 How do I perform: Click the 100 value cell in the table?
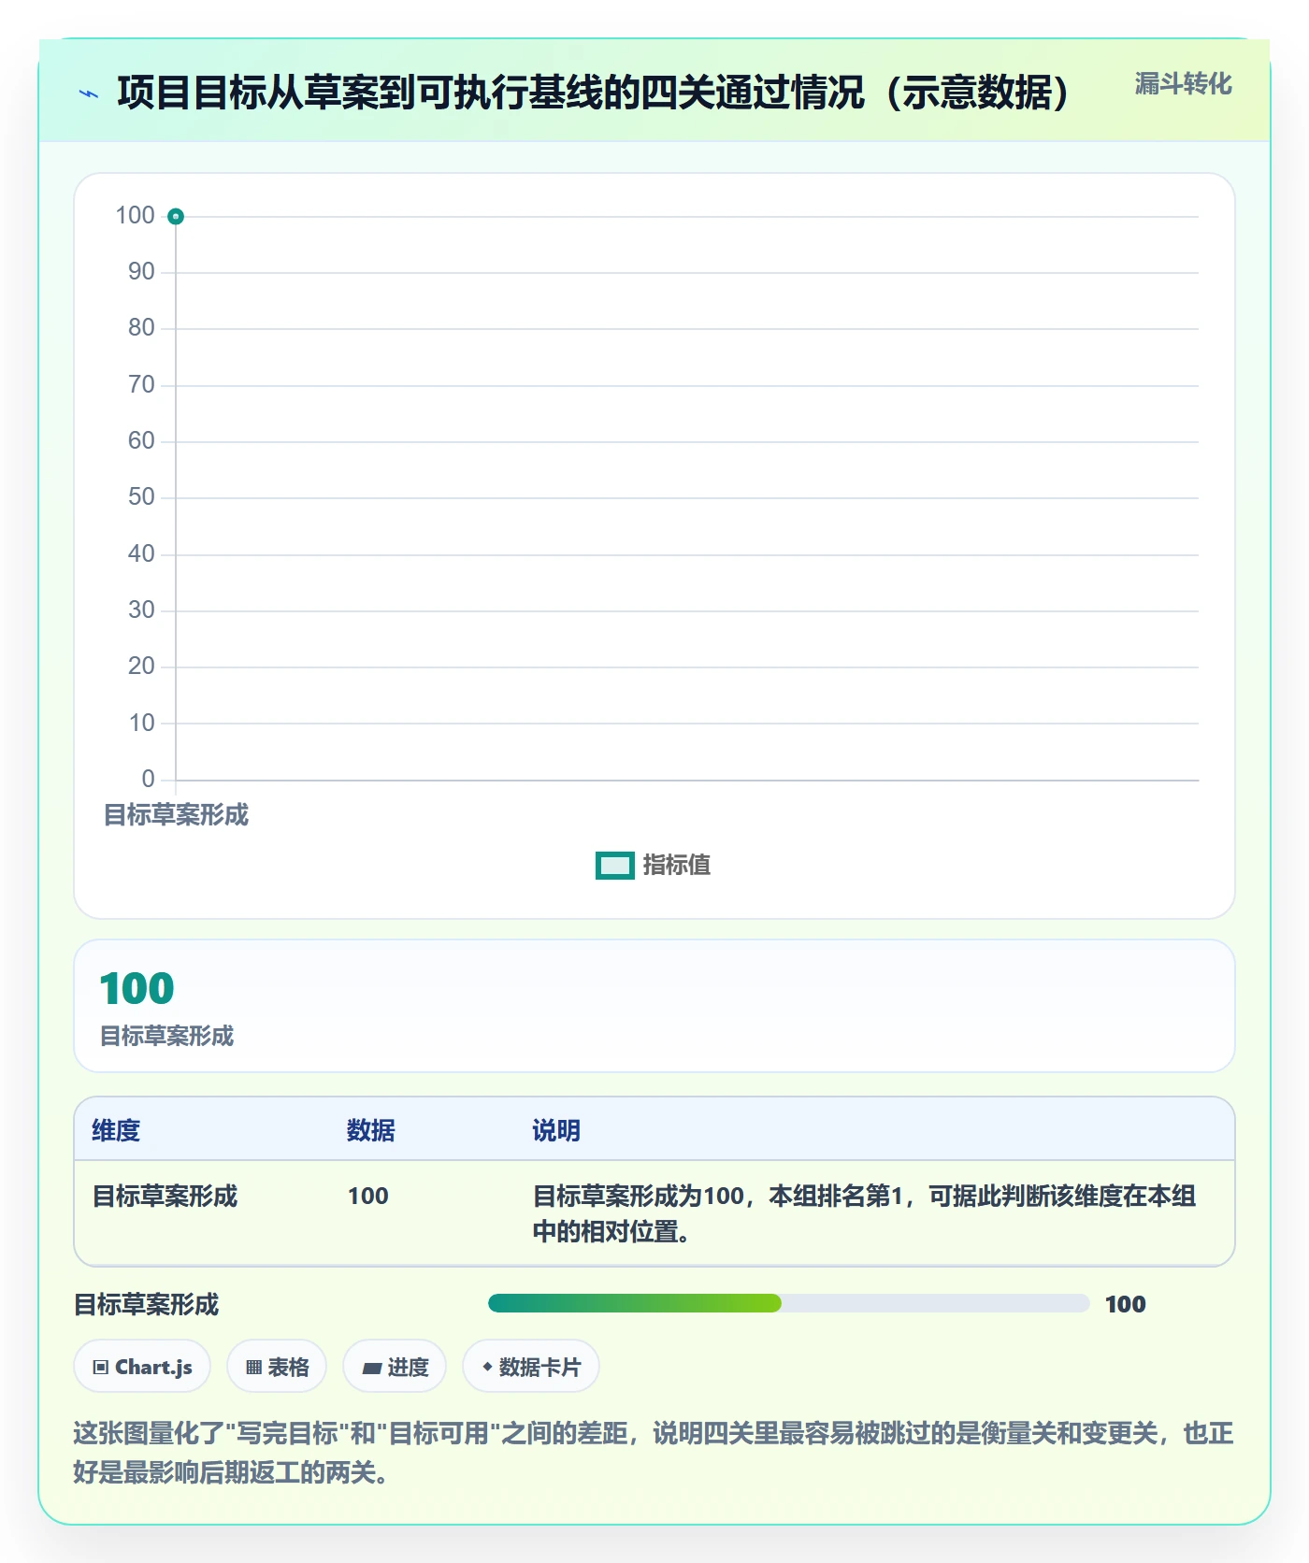[x=368, y=1196]
